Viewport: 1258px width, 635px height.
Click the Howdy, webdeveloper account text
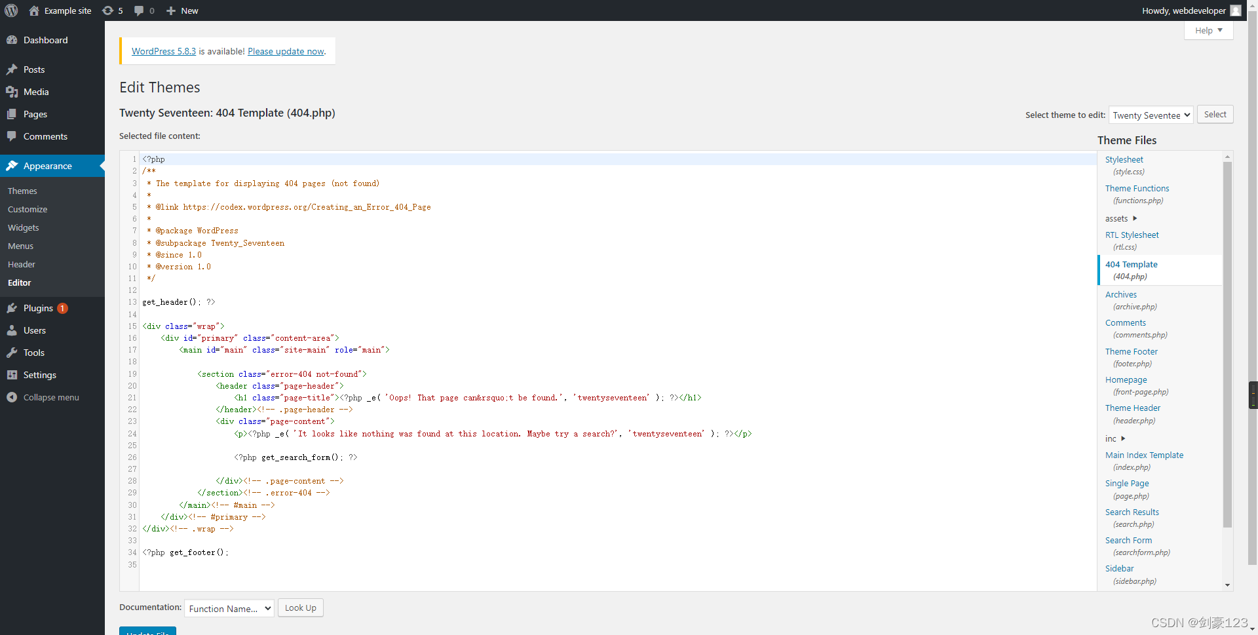pos(1184,10)
